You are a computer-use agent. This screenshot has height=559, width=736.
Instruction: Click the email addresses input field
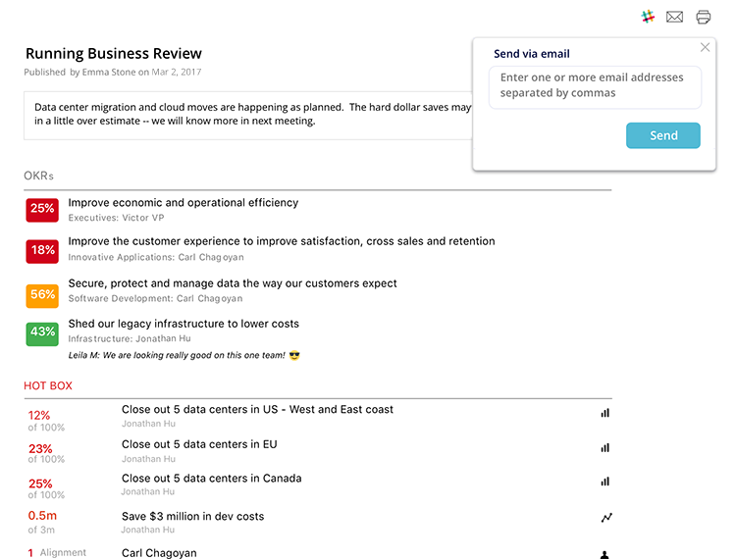pyautogui.click(x=595, y=86)
